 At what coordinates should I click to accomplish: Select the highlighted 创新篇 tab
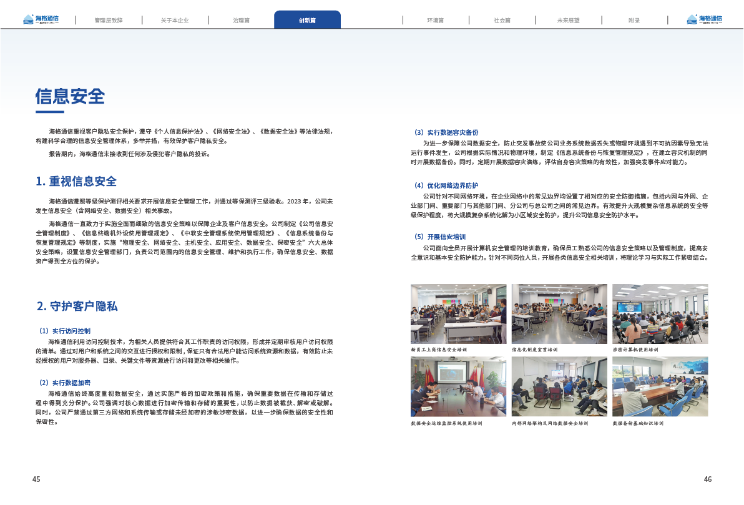pos(307,20)
